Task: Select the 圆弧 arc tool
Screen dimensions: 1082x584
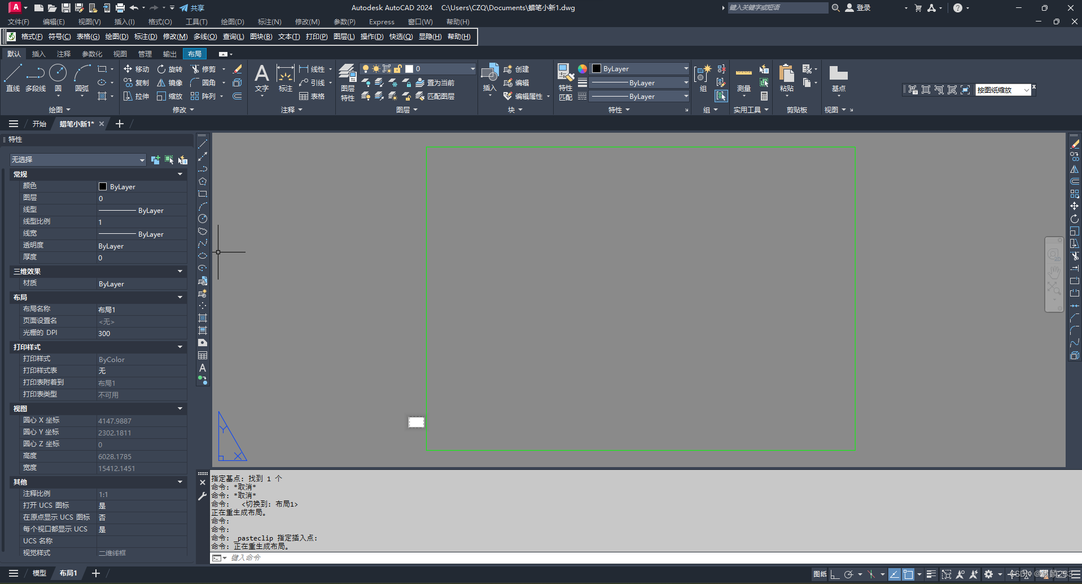Action: tap(82, 79)
